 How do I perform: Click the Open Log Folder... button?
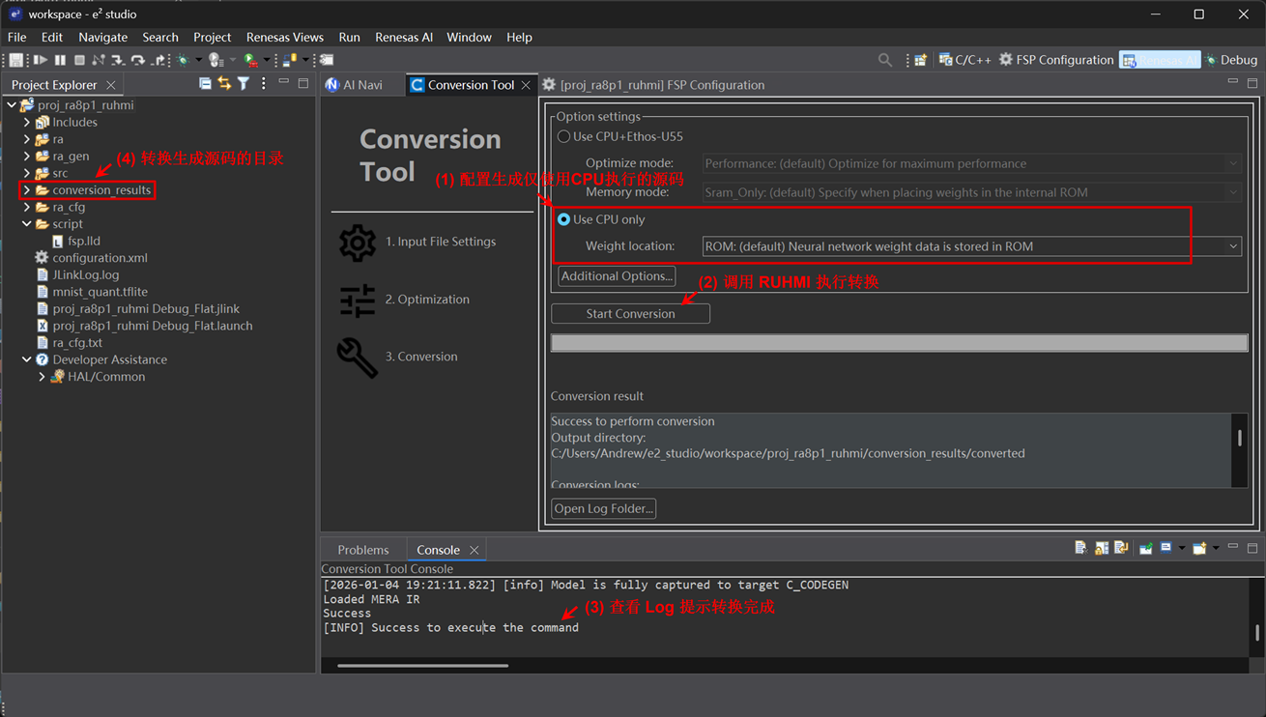click(x=604, y=508)
